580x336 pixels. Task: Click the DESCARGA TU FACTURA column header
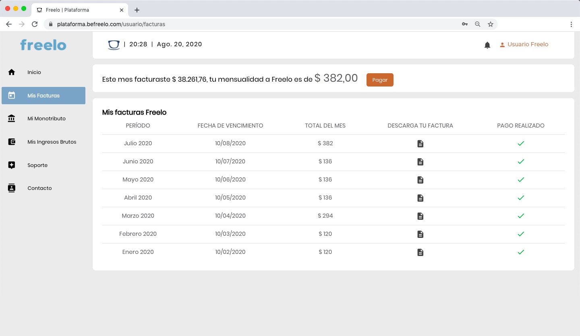420,126
